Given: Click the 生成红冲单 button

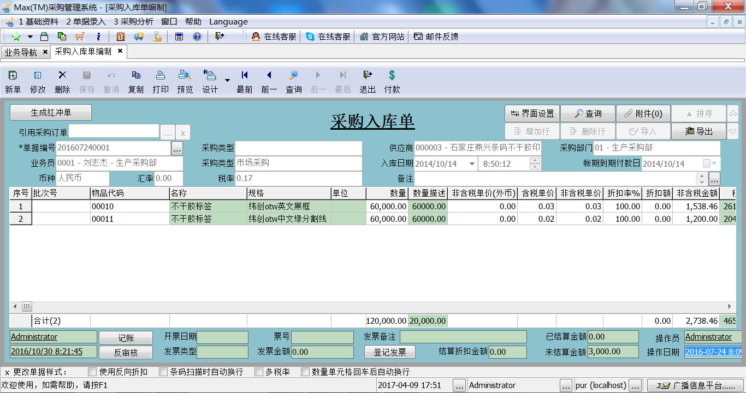Looking at the screenshot, I should (x=51, y=112).
